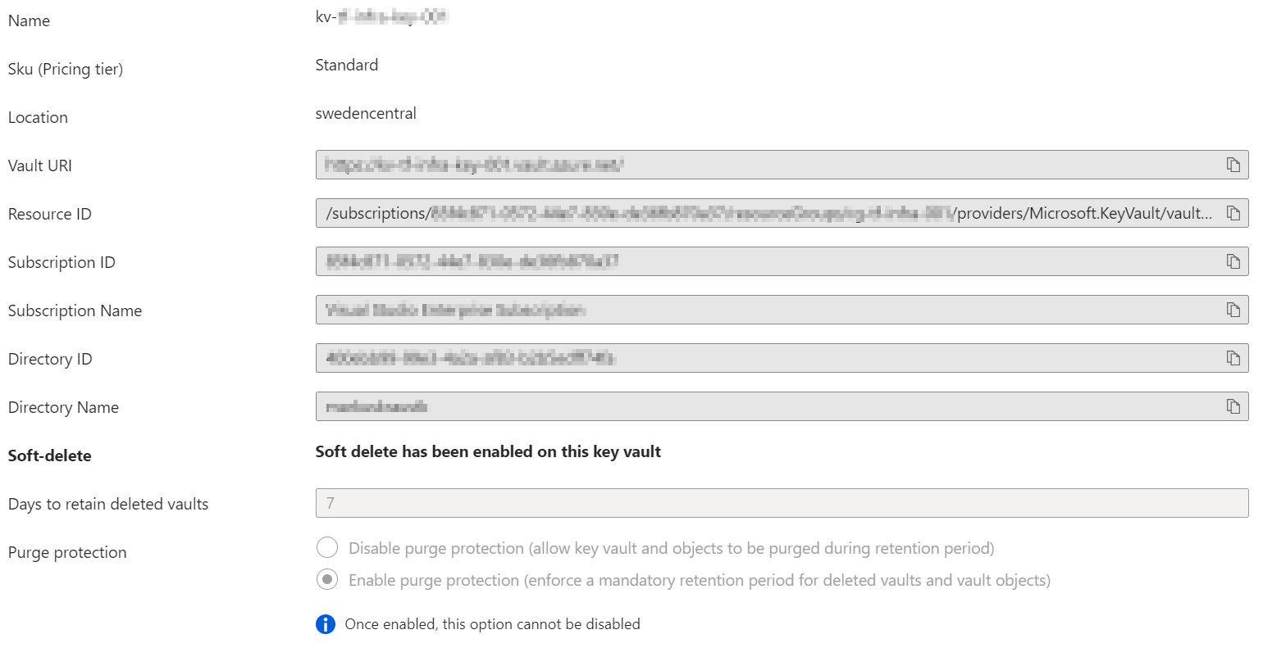1263x657 pixels.
Task: Copy the Directory Name value
Action: click(x=1233, y=406)
